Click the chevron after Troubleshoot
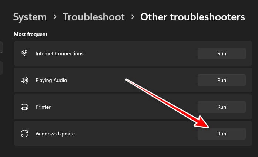This screenshot has height=157, width=258. 132,17
